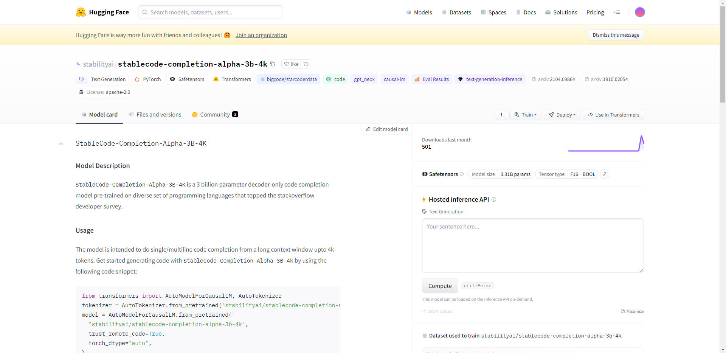The image size is (726, 353).
Task: Click the Safetensors arrow to inspect tensors
Action: click(x=605, y=174)
